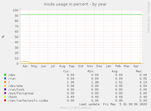The image size is (151, 111).
Task: Click the Jul label on the x-axis
Action: pos(53,66)
